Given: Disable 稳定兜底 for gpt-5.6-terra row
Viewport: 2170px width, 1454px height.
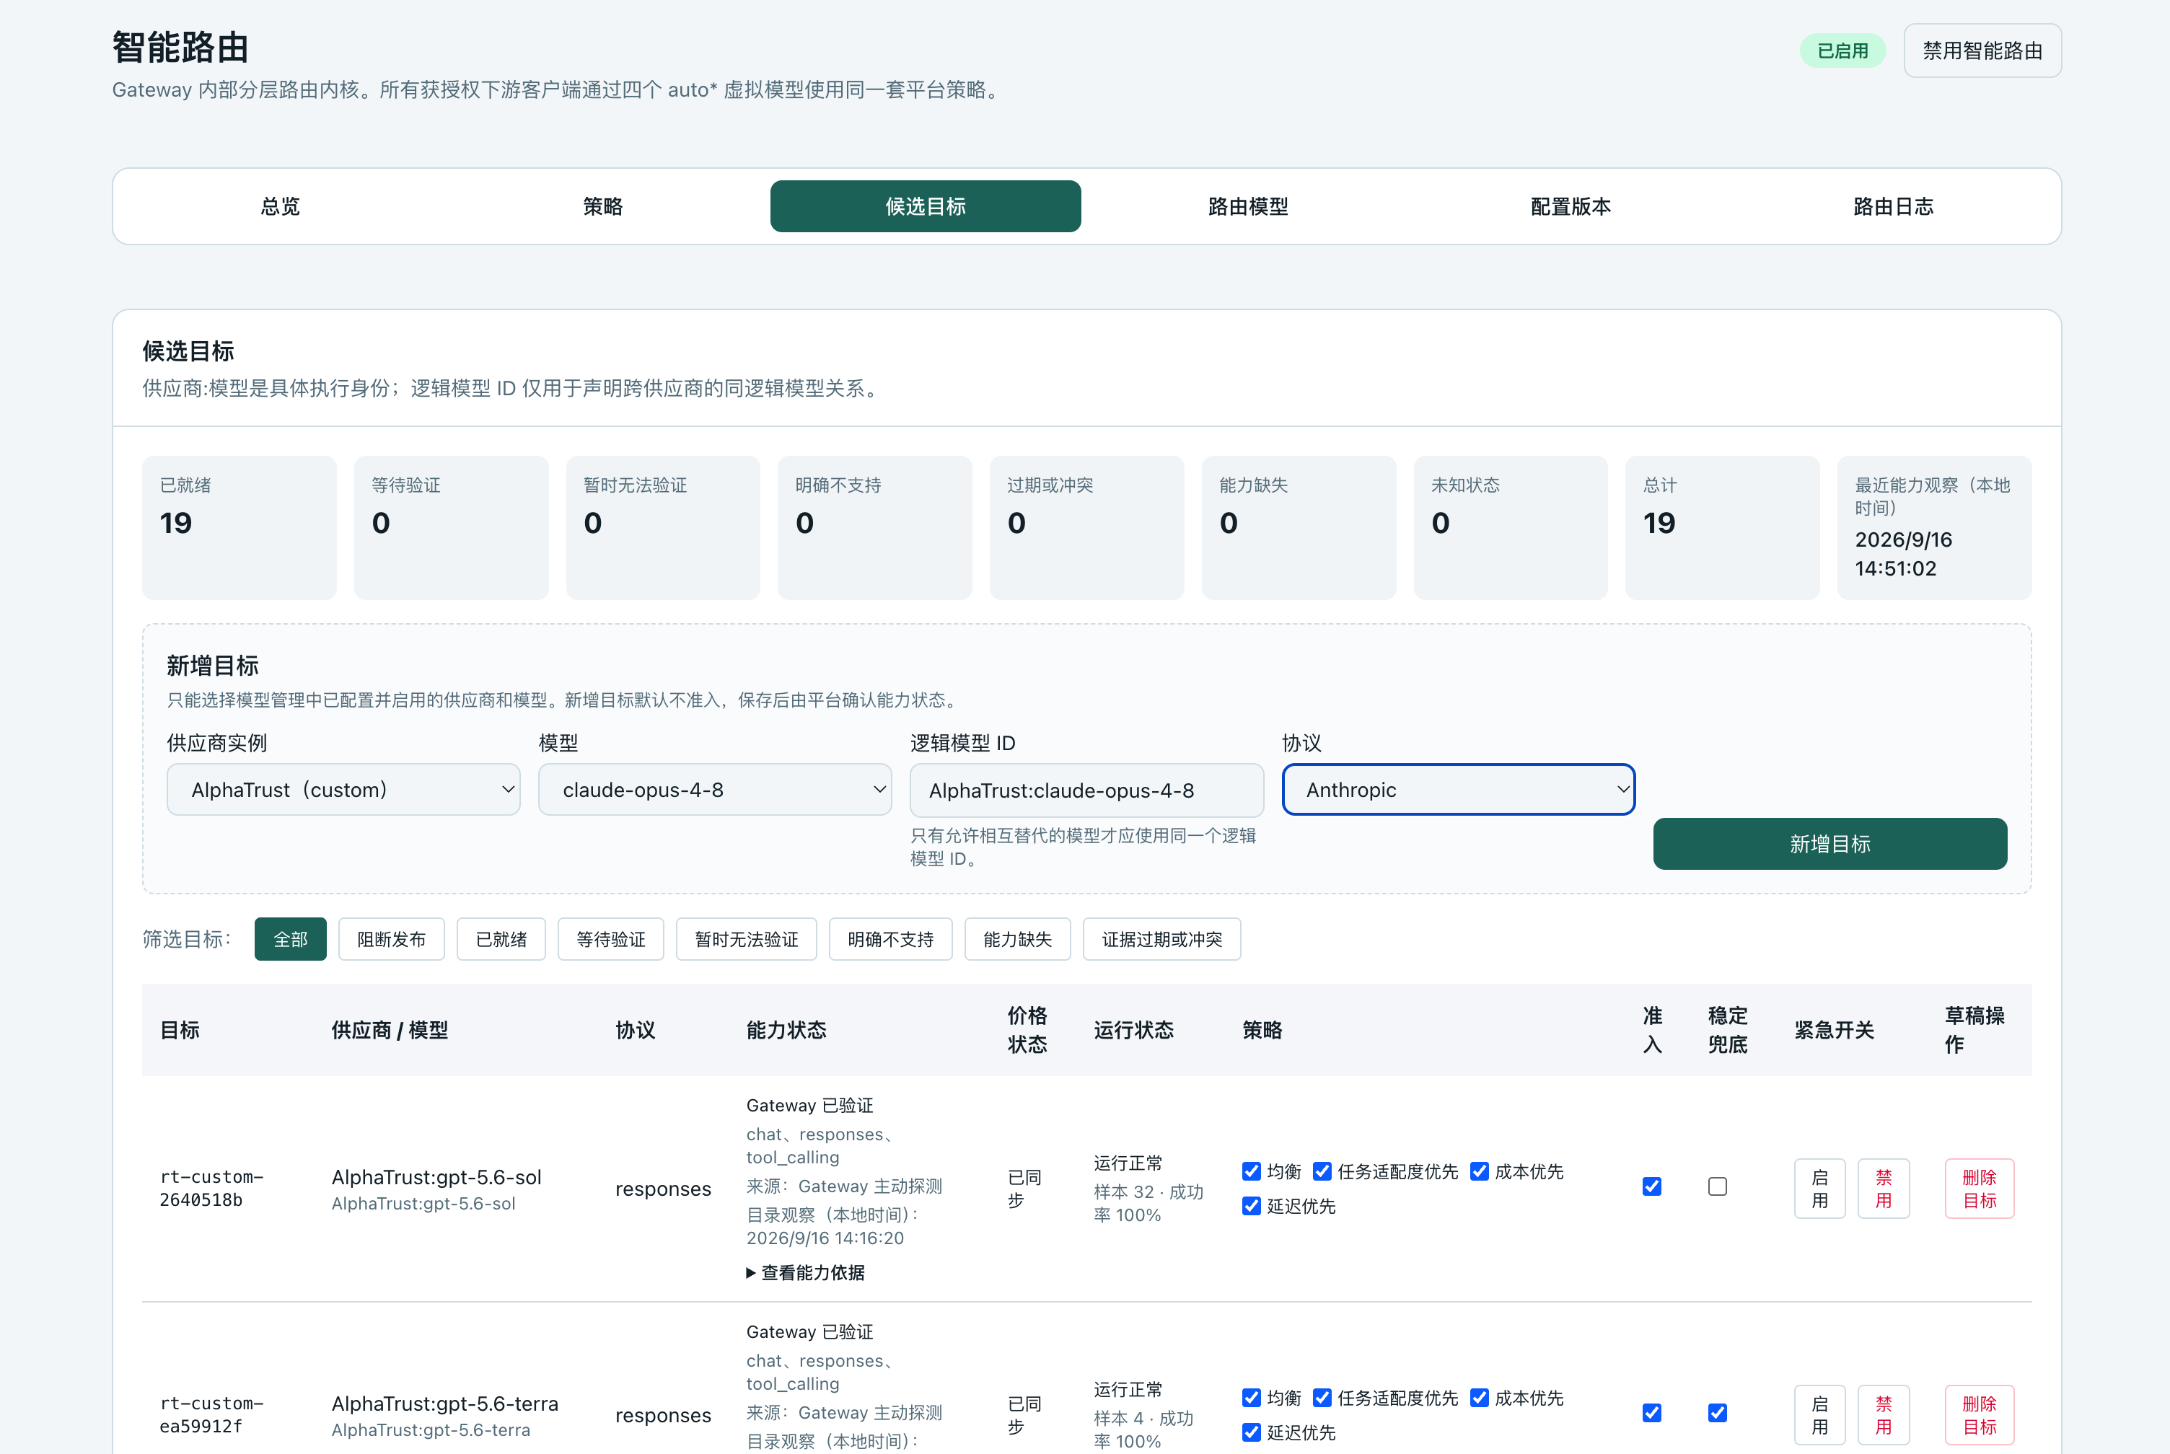Looking at the screenshot, I should point(1718,1413).
